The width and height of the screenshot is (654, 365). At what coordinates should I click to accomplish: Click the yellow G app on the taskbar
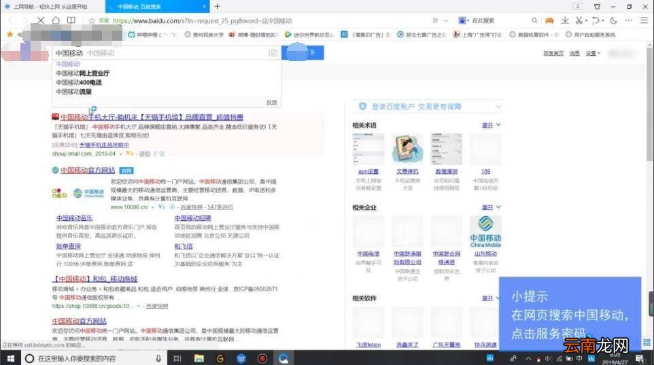coord(220,358)
